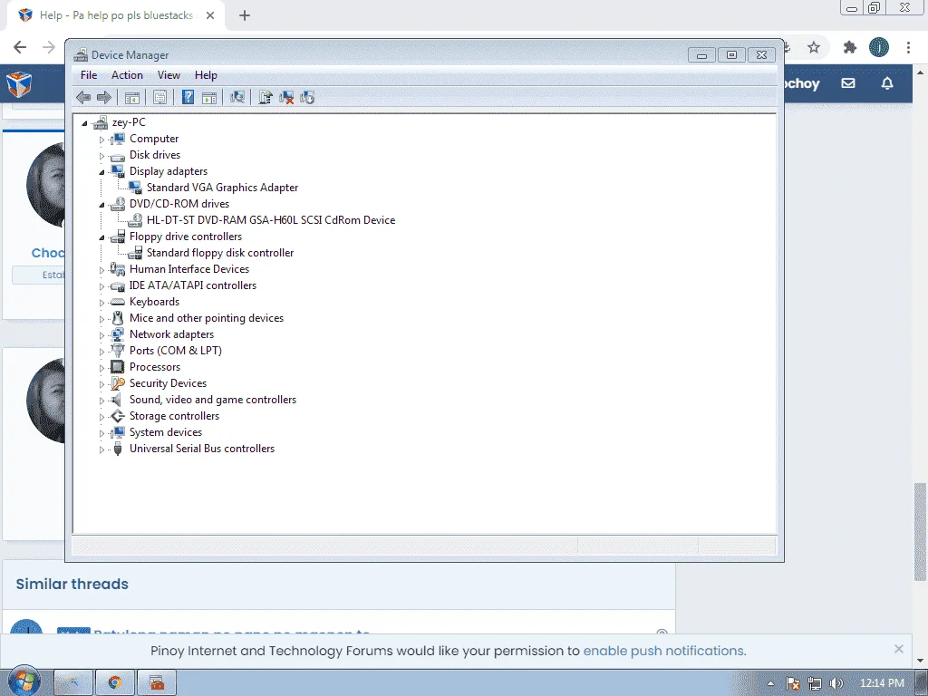Image resolution: width=928 pixels, height=696 pixels.
Task: Click the Chrome profile avatar icon
Action: point(879,47)
